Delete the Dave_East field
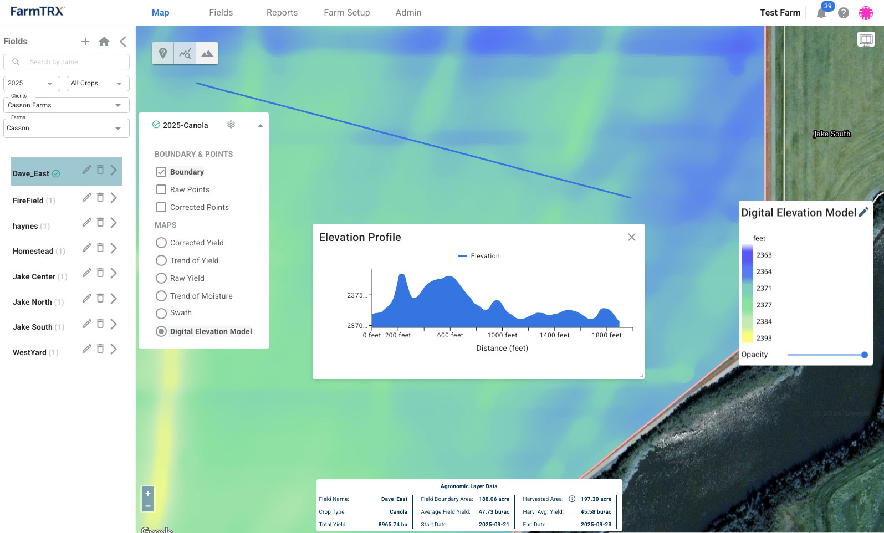The height and width of the screenshot is (533, 884). pos(100,170)
